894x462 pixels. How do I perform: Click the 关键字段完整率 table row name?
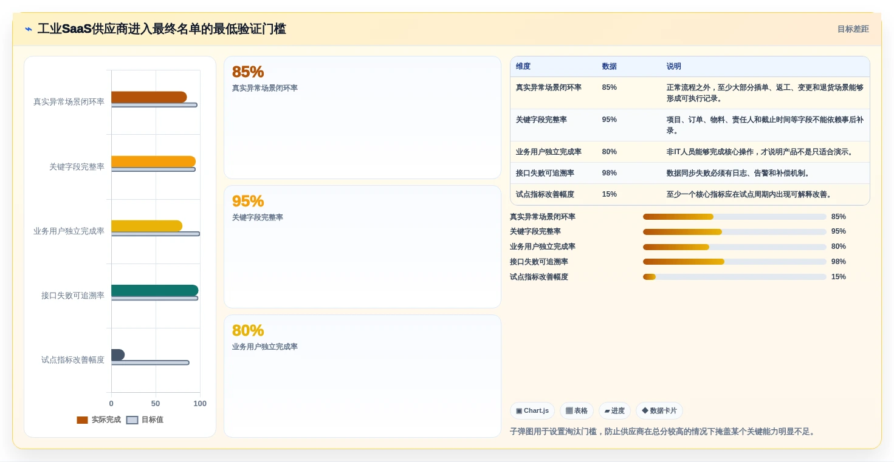tap(542, 120)
